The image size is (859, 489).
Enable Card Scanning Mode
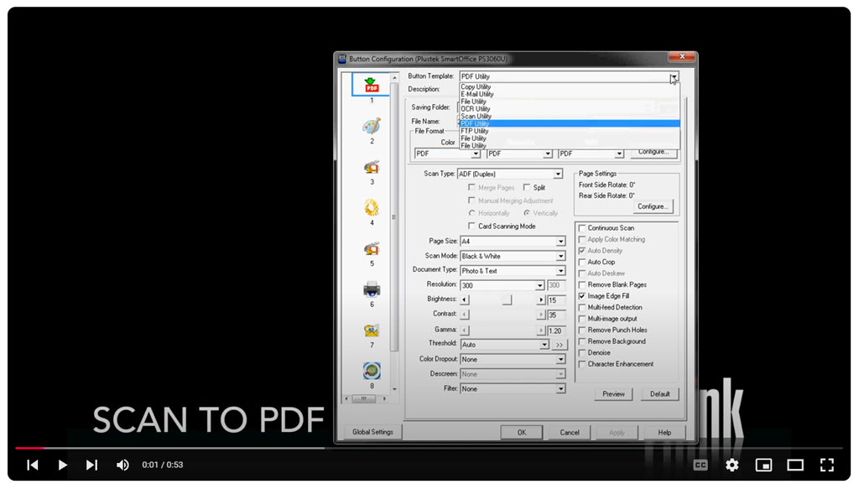pos(471,226)
